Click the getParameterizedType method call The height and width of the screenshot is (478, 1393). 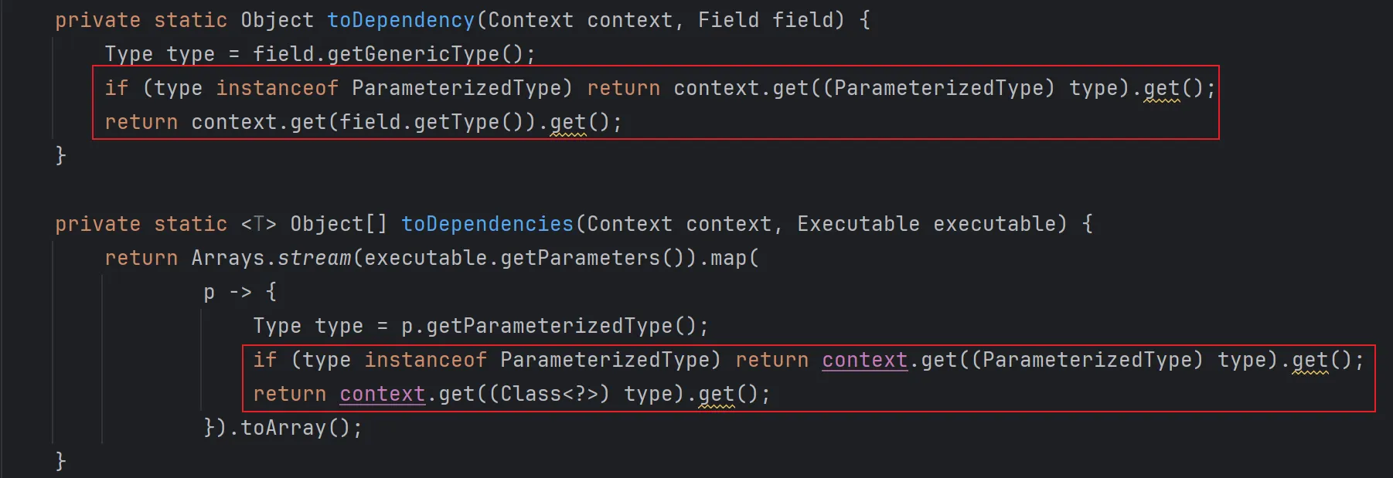click(549, 326)
